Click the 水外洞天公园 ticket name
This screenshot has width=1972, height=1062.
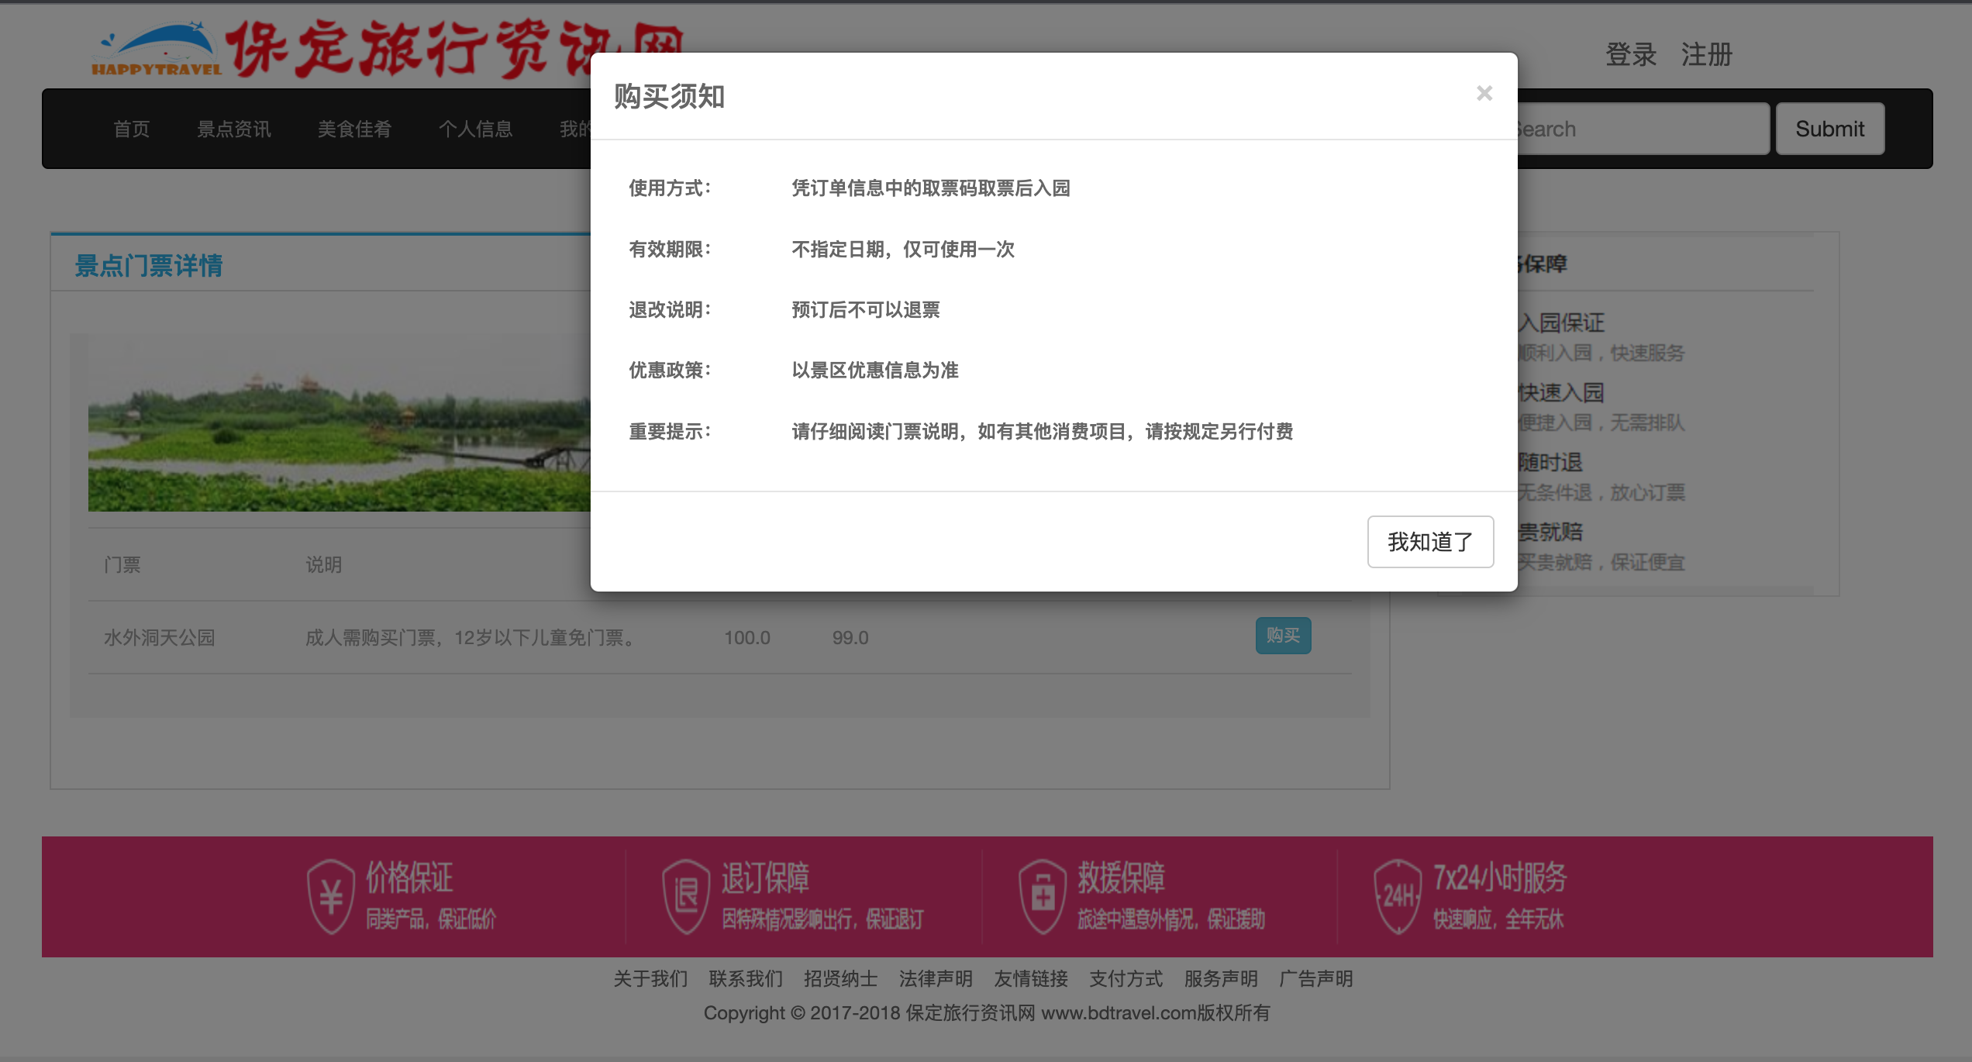coord(160,638)
